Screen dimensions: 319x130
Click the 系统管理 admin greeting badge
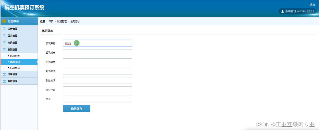297,11
